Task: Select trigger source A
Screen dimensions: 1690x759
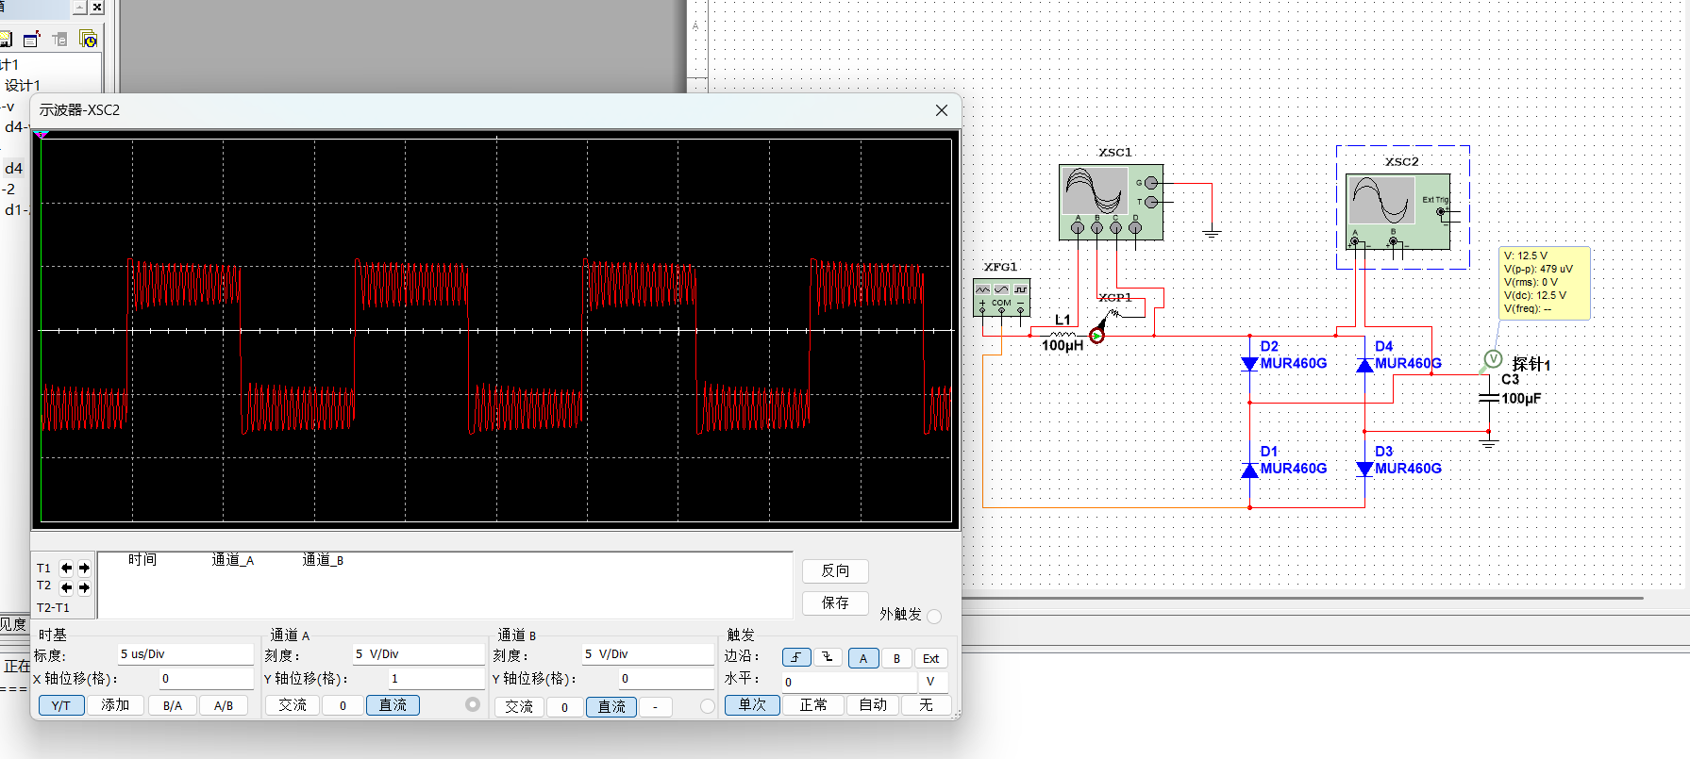Action: pyautogui.click(x=863, y=658)
